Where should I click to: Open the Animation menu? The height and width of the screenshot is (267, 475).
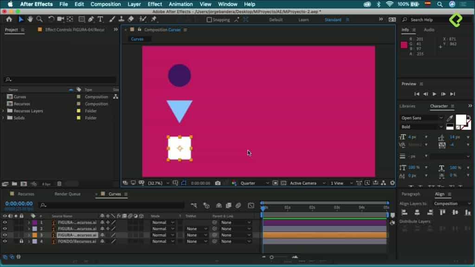click(180, 4)
